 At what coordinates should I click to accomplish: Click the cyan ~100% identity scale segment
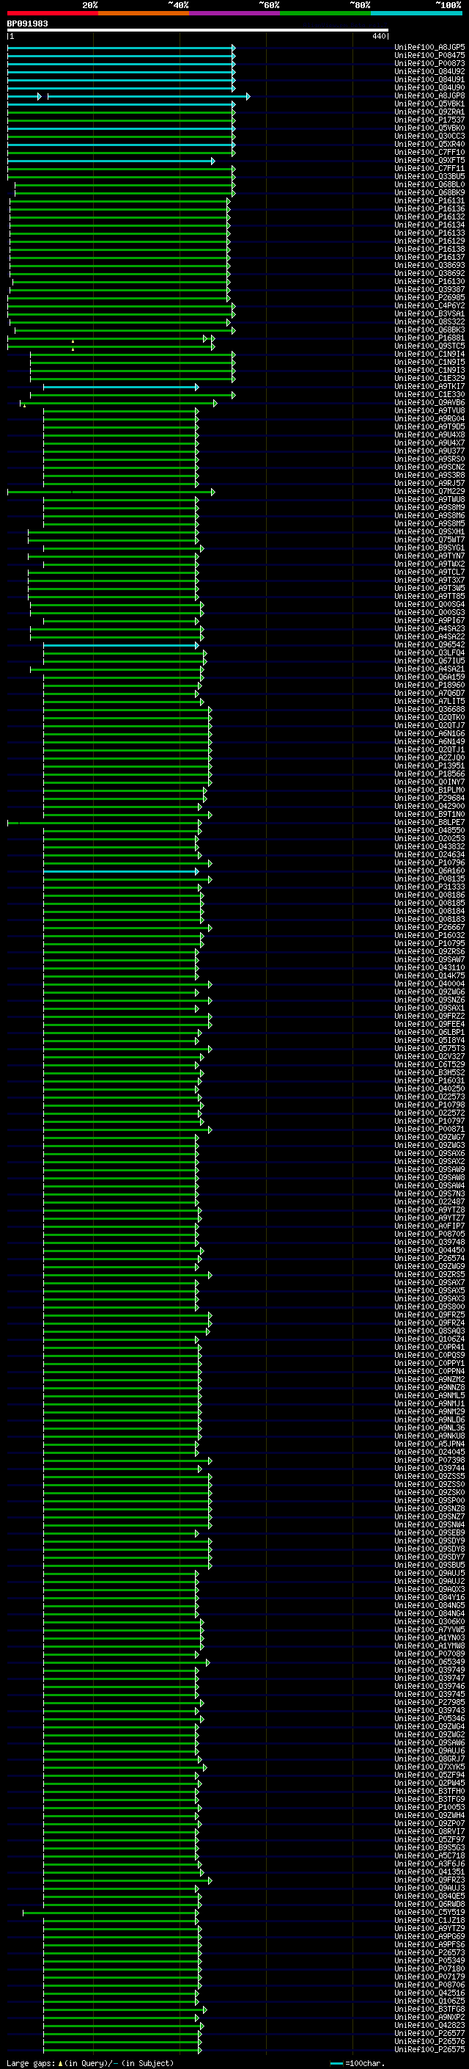(x=417, y=13)
